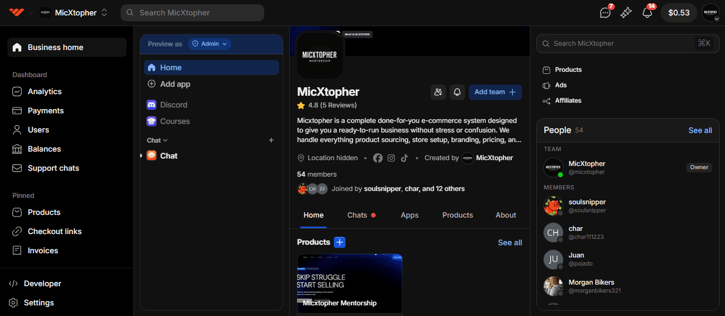
Task: Open Products in the right panel
Action: point(562,70)
